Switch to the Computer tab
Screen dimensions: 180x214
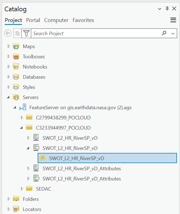tap(56, 20)
